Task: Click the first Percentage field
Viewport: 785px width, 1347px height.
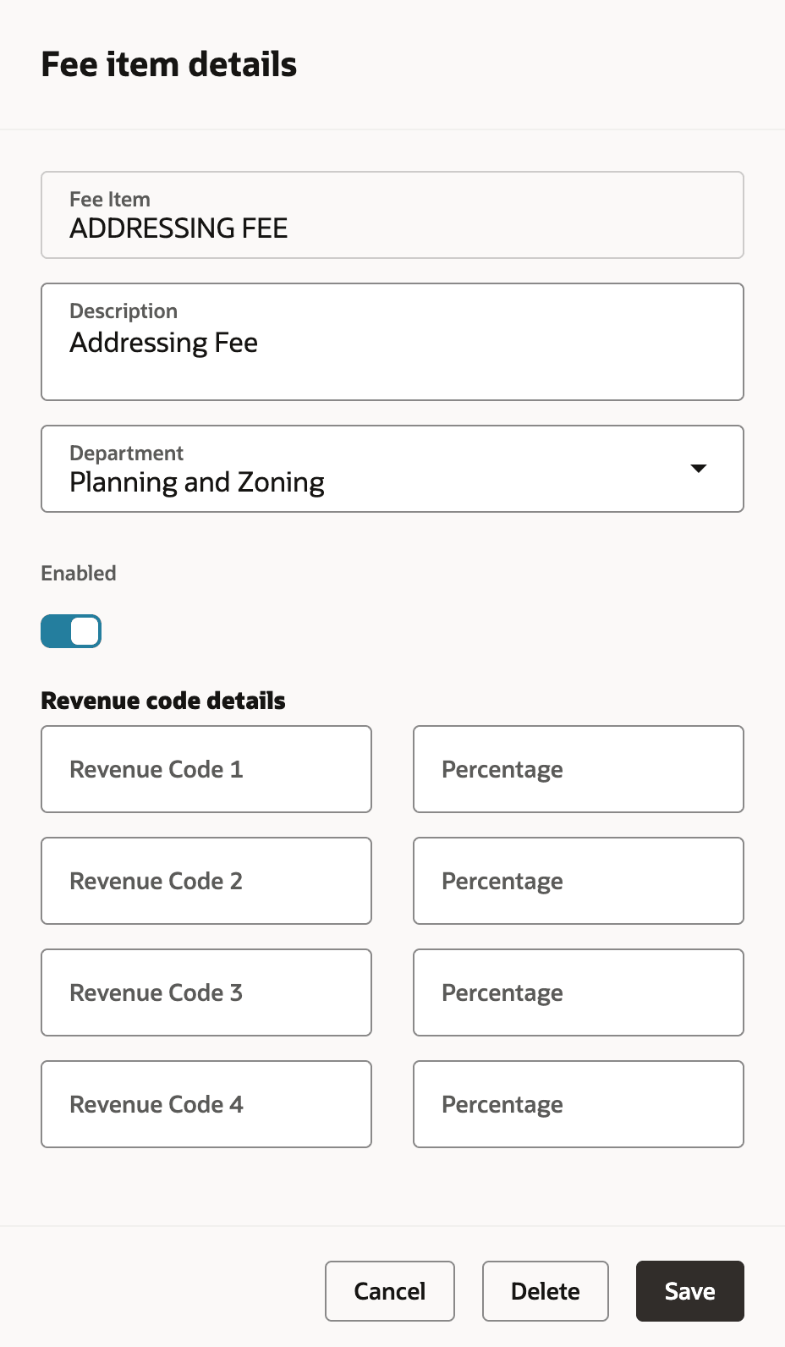Action: tap(578, 769)
